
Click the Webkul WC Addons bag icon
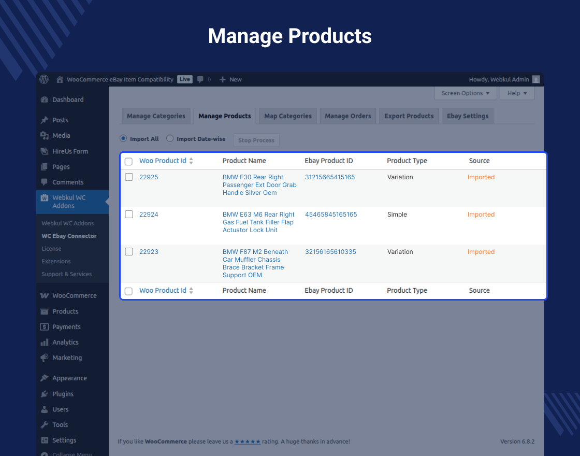pyautogui.click(x=45, y=197)
